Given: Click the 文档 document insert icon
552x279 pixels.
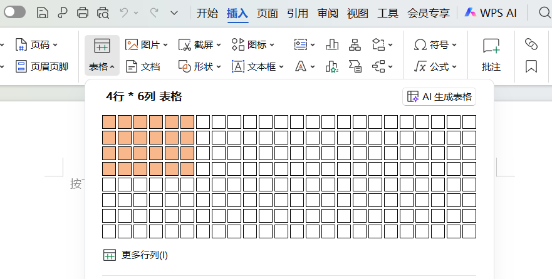Looking at the screenshot, I should click(x=132, y=66).
